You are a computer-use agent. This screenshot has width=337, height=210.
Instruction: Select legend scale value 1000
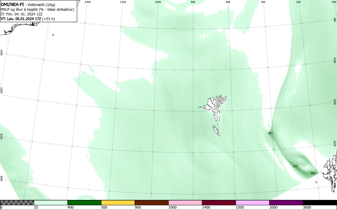[x=172, y=207]
